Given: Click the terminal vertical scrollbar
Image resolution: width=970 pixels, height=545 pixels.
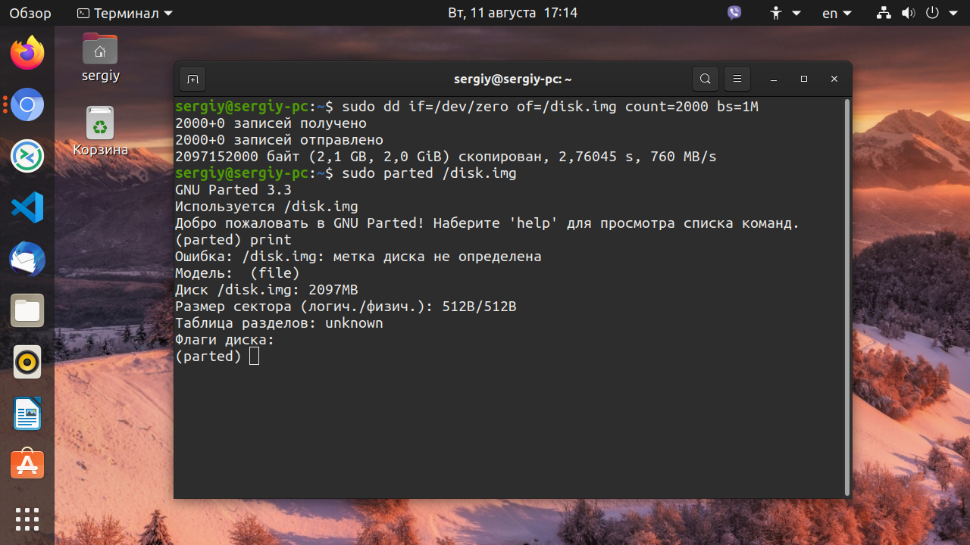Looking at the screenshot, I should pos(846,295).
